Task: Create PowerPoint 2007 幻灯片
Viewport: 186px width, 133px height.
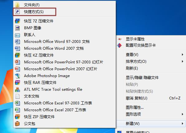Action: 64,69
